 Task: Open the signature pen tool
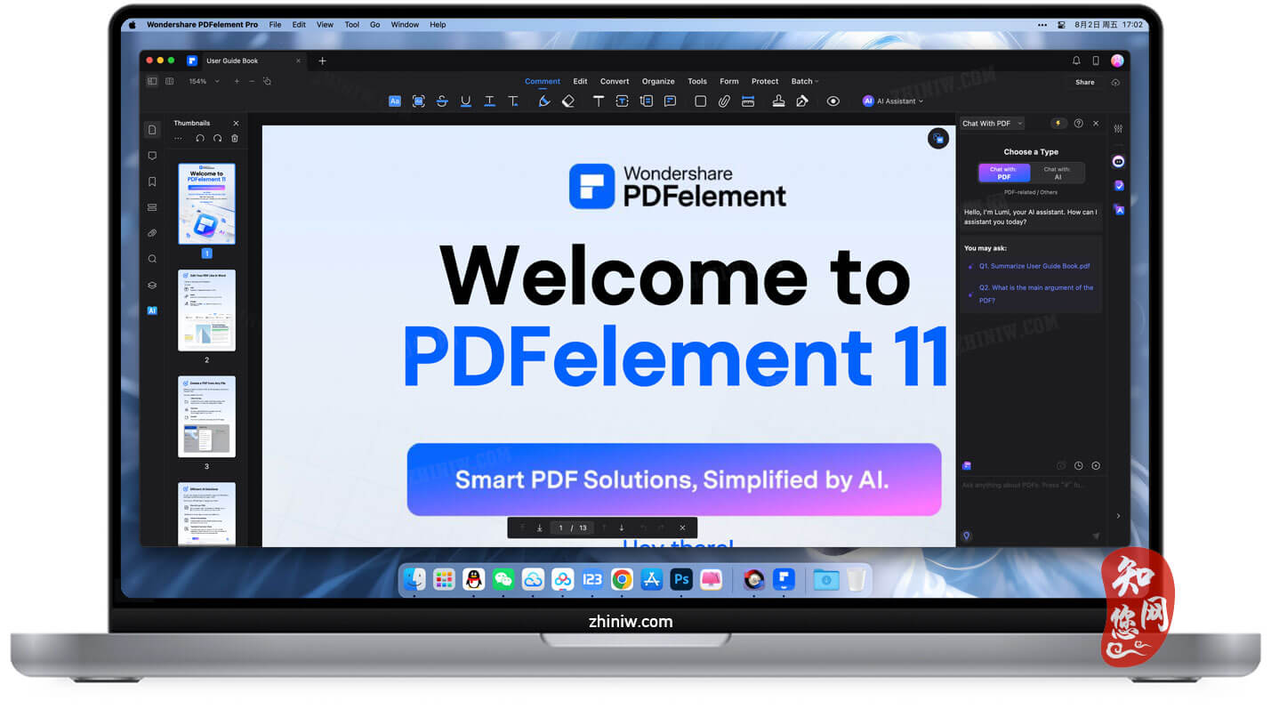tap(801, 101)
